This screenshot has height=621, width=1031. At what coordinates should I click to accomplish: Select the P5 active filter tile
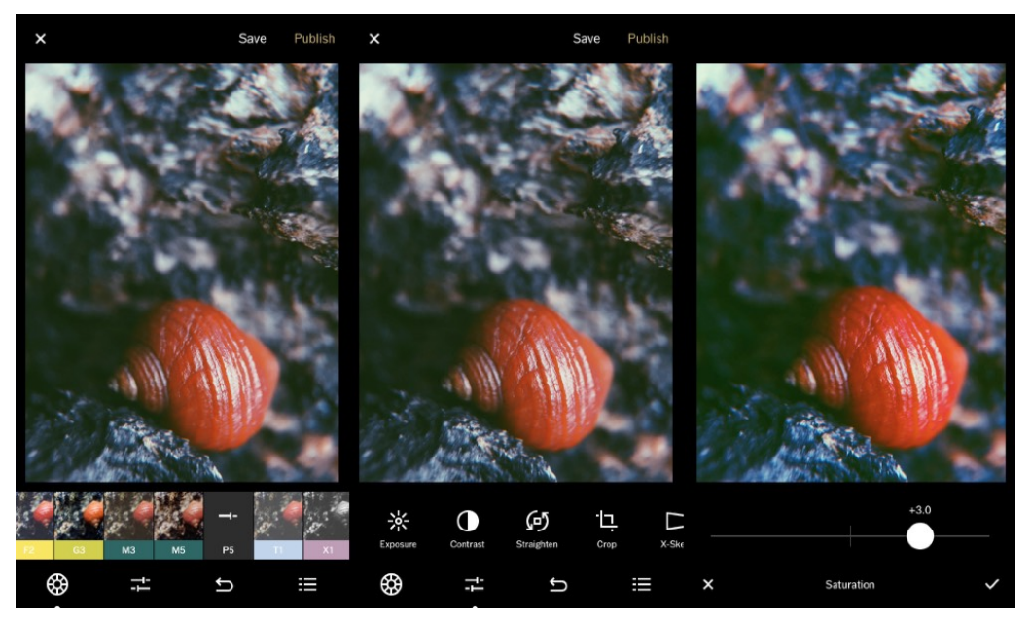click(x=229, y=526)
